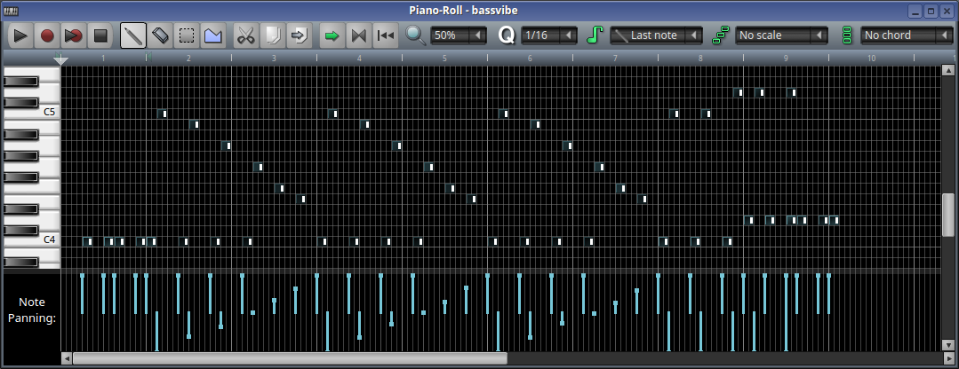The image size is (959, 369).
Task: Stop playback with the Stop button
Action: tap(100, 35)
